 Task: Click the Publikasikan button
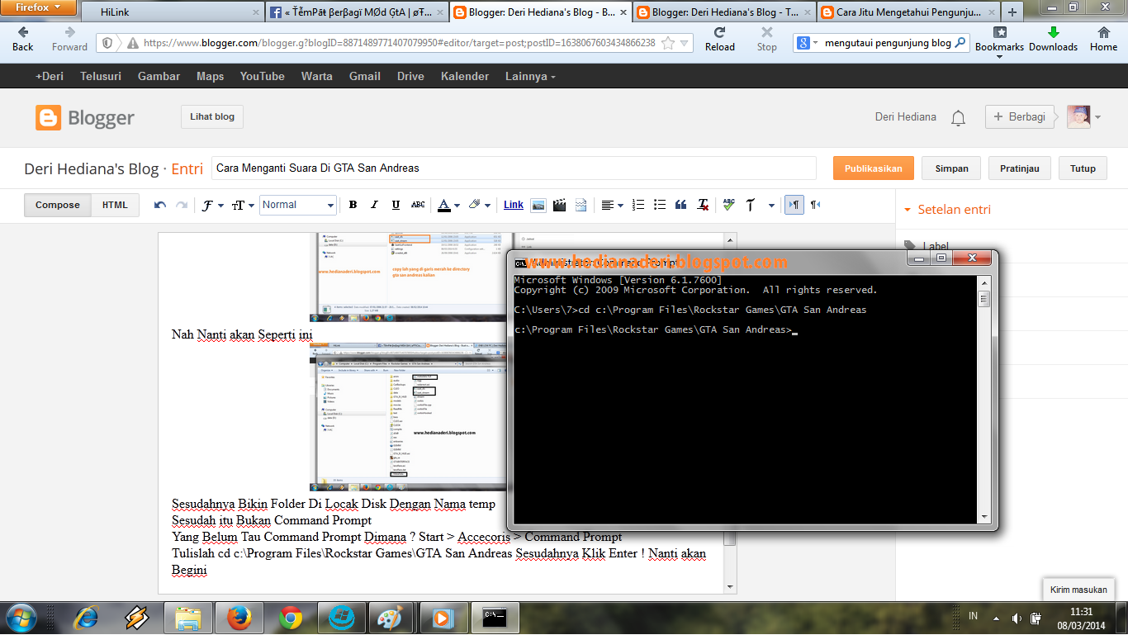tap(873, 168)
